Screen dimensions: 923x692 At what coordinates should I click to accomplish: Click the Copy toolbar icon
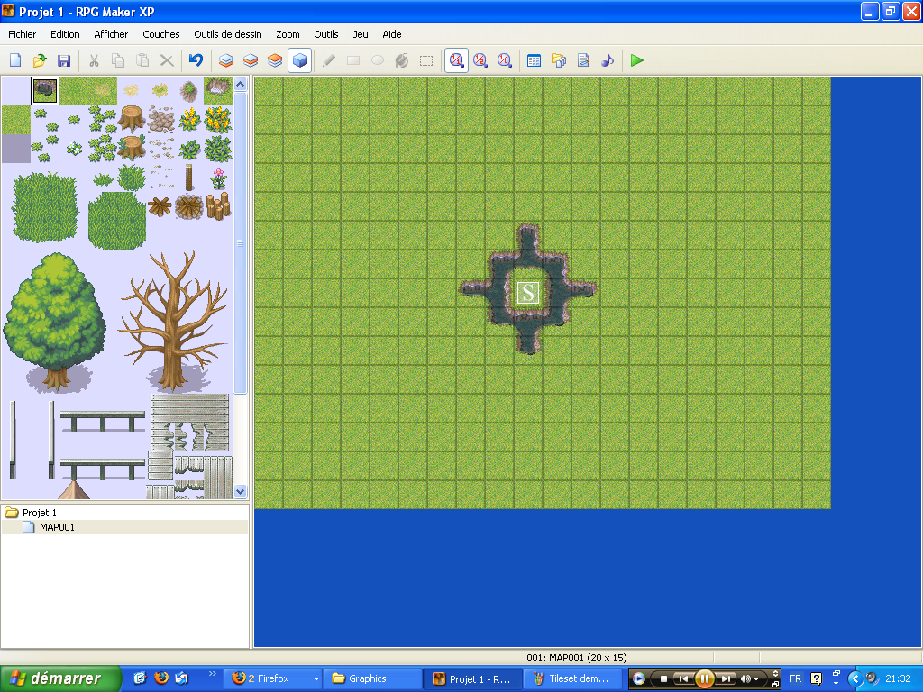[x=118, y=60]
